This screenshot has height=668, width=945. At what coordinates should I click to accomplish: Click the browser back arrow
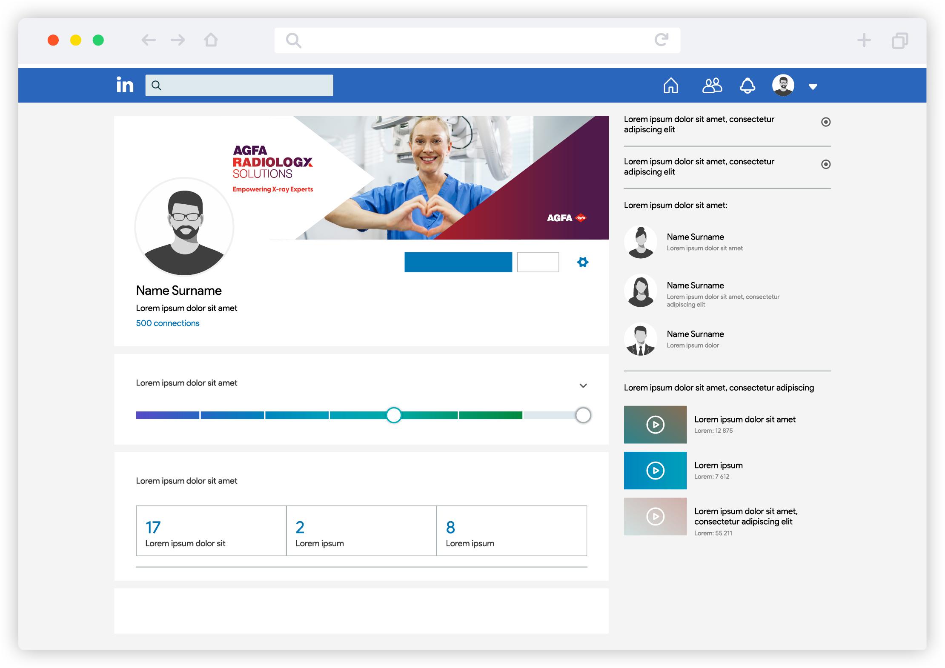tap(149, 40)
